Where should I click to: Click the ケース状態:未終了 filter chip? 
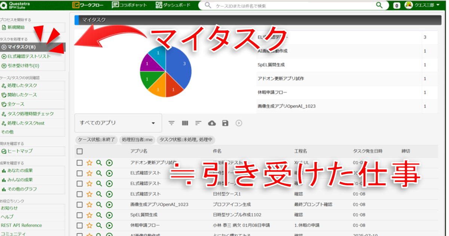tap(97, 140)
